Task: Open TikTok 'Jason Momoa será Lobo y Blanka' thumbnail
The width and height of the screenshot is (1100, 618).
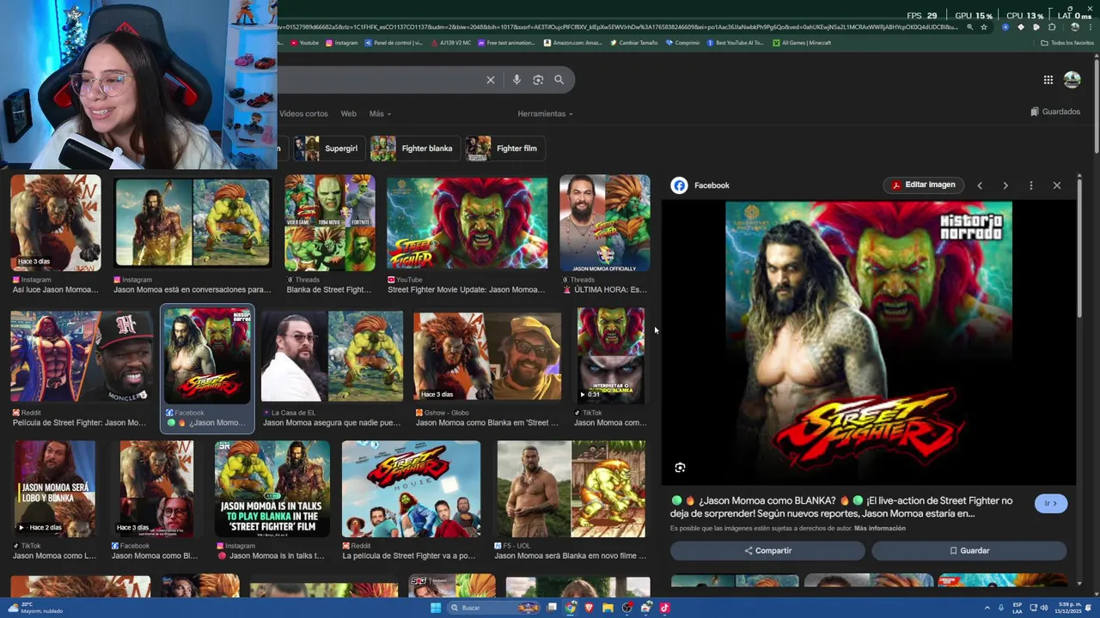Action: click(x=55, y=488)
